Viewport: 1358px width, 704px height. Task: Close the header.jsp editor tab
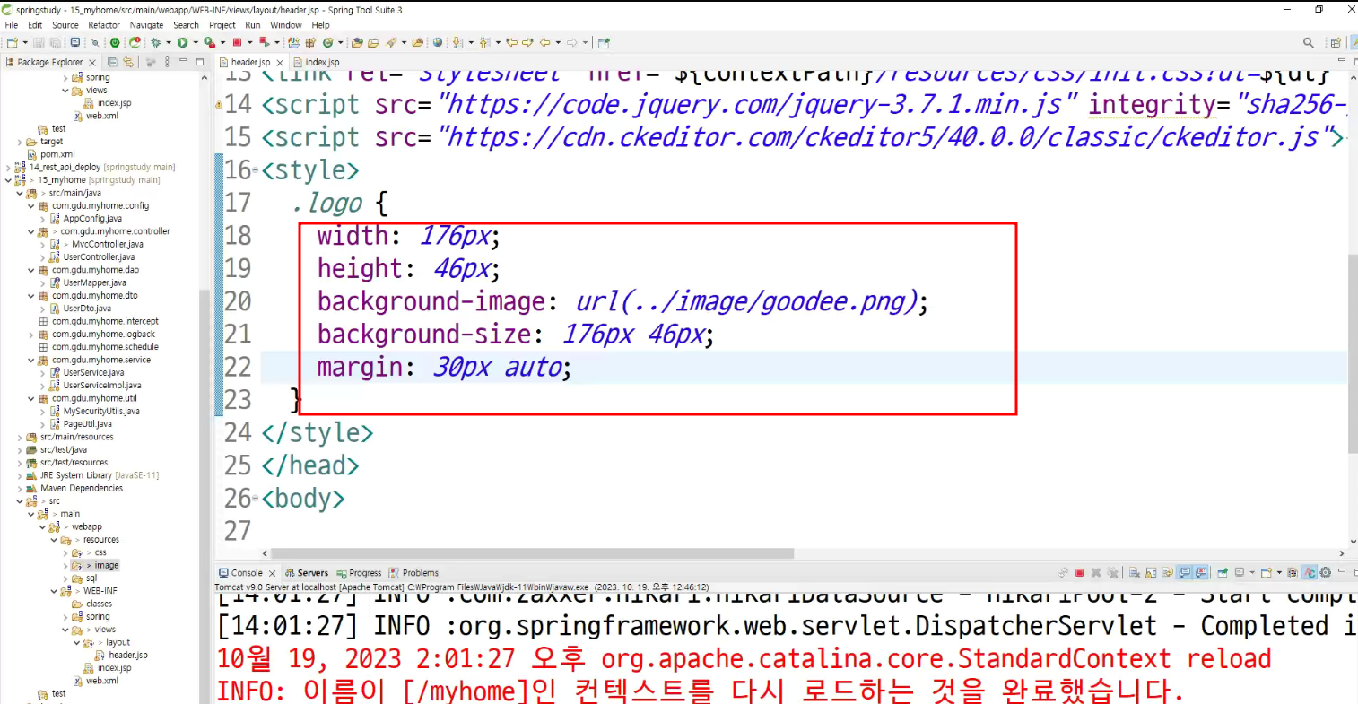pos(280,63)
